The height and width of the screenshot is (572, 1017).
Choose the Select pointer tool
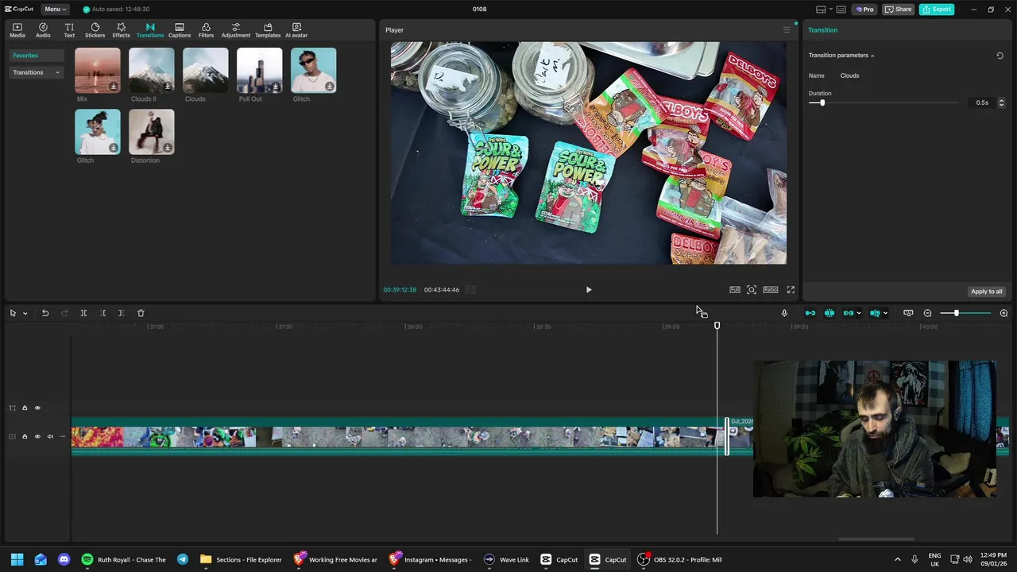(x=13, y=313)
